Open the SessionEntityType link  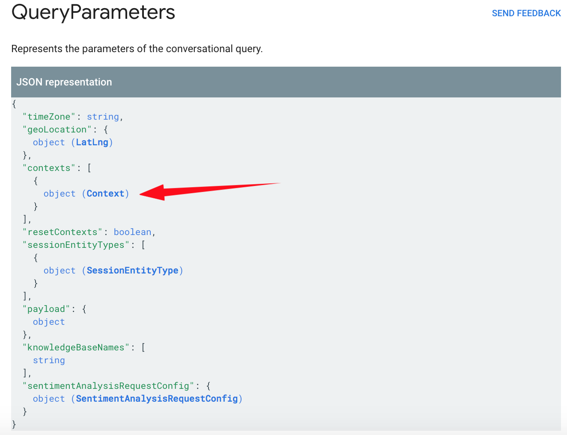tap(132, 270)
